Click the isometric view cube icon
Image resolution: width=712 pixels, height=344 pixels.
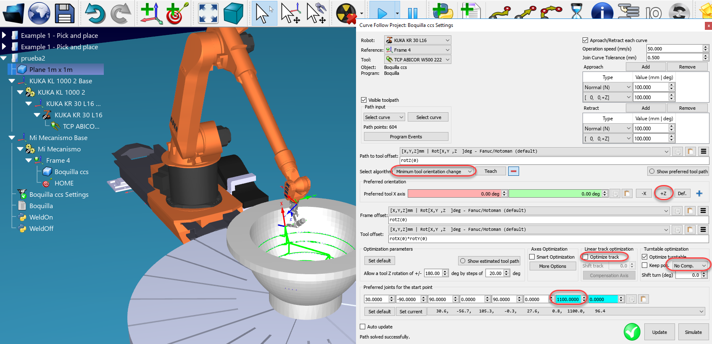233,13
